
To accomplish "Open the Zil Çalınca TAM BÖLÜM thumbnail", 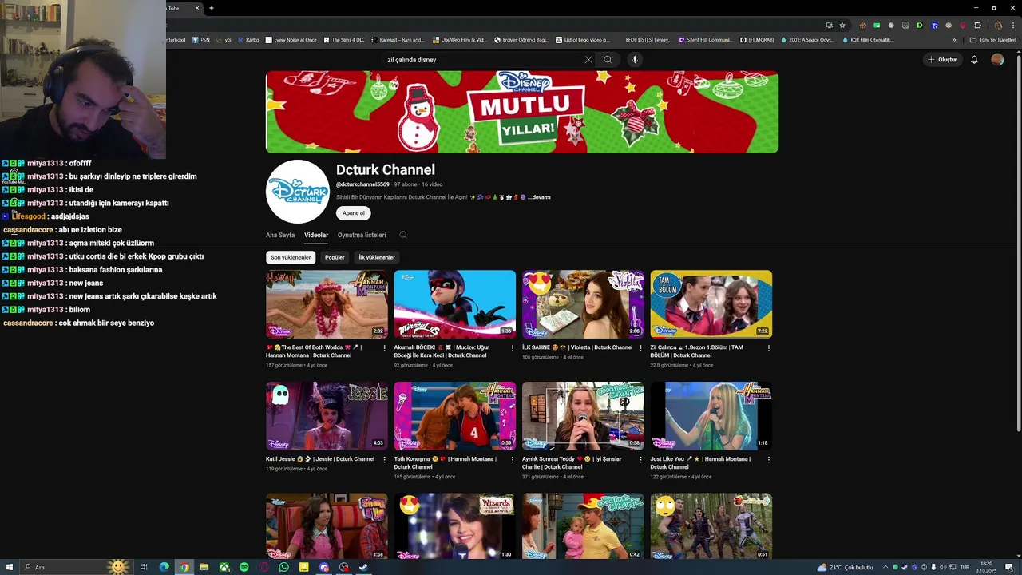I will 711,304.
